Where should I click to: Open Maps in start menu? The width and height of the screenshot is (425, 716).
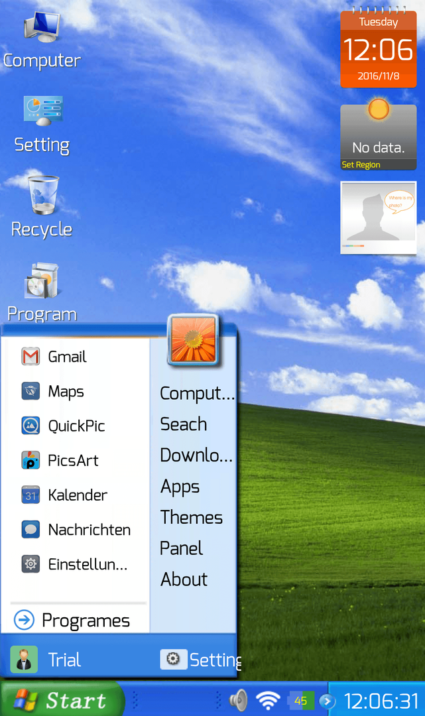53,391
